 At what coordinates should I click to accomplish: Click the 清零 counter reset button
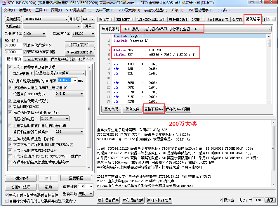270,200
